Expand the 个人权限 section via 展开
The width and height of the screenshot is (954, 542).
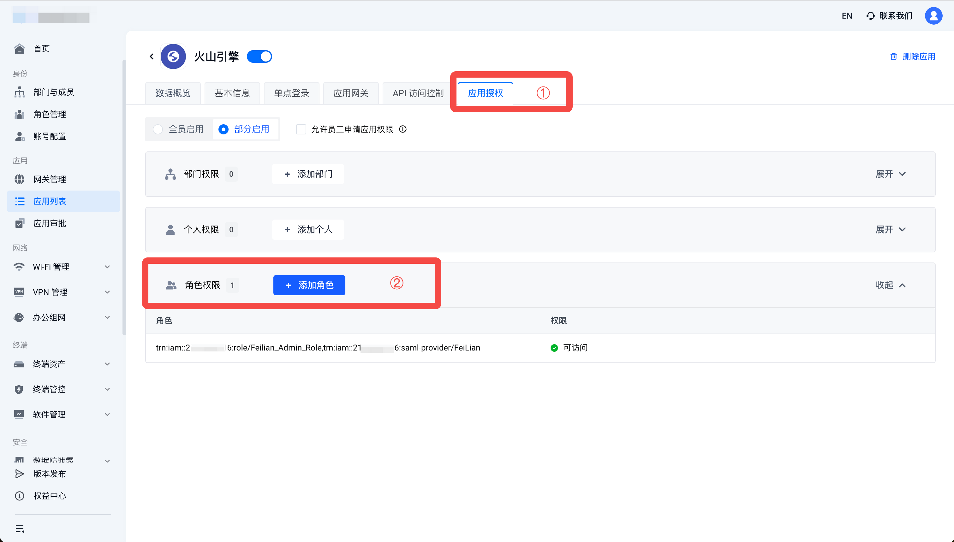coord(891,230)
